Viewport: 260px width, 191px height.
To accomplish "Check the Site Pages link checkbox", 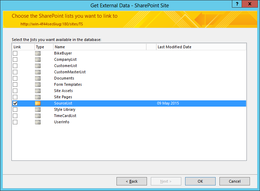I will point(15,97).
